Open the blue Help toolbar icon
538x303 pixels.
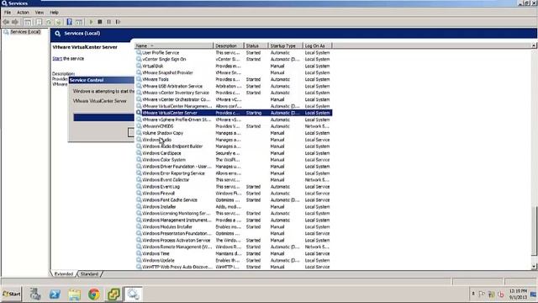click(x=69, y=22)
